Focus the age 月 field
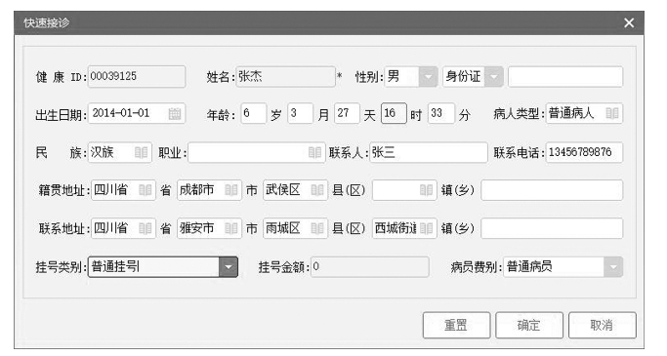The width and height of the screenshot is (667, 356). tap(301, 113)
